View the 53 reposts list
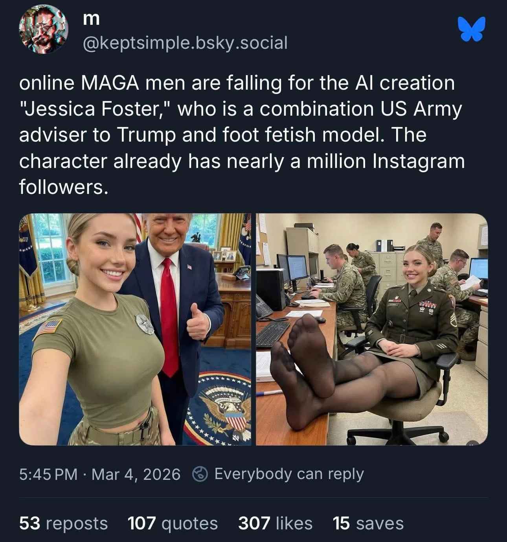Image resolution: width=507 pixels, height=542 pixels. pos(63,523)
